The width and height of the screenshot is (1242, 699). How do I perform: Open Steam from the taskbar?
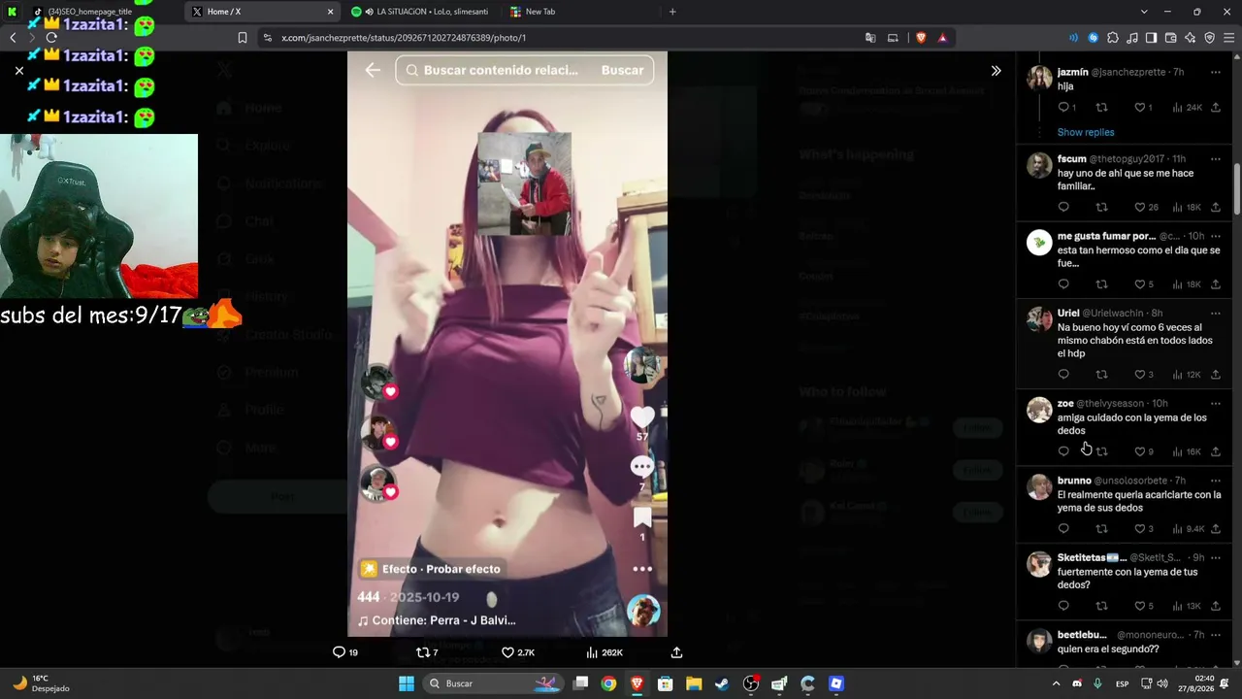click(x=722, y=683)
